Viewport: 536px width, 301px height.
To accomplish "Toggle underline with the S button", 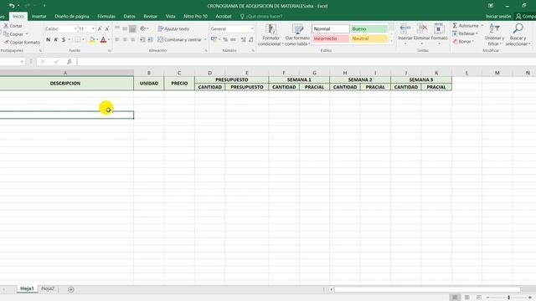I will click(x=64, y=40).
